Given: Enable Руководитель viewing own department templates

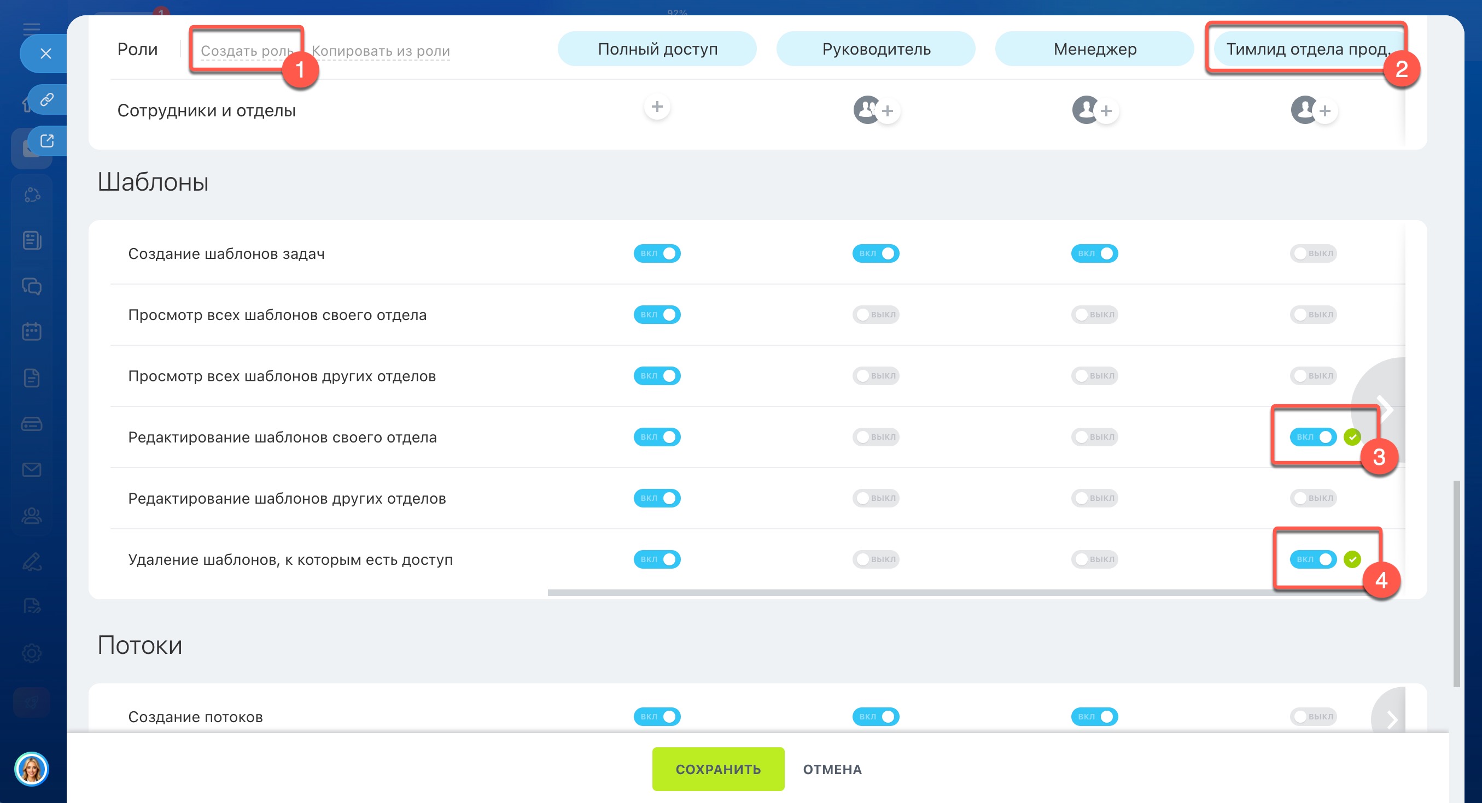Looking at the screenshot, I should pos(875,315).
